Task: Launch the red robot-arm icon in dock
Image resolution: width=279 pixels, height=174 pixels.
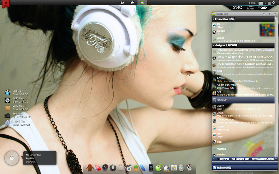Action: pos(189,168)
